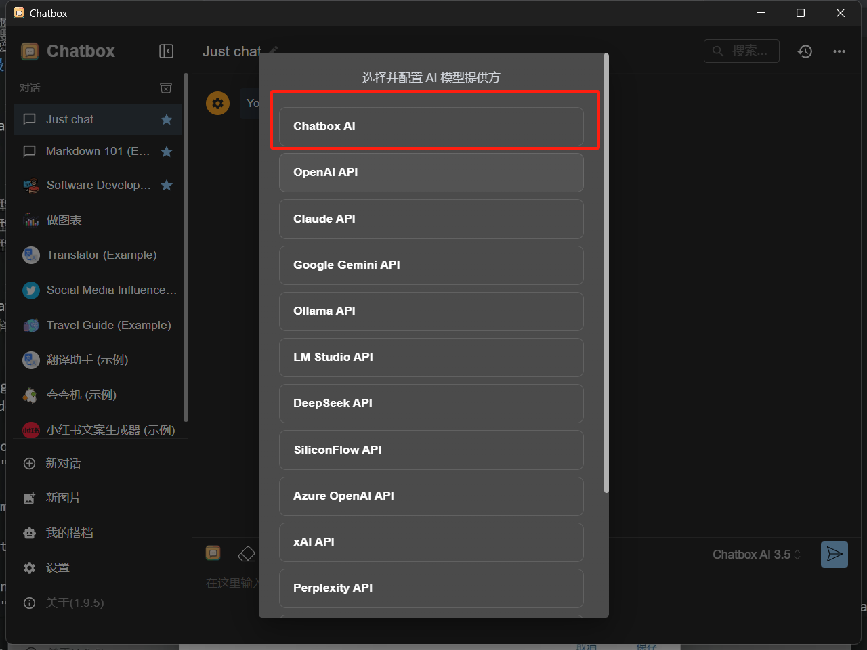The height and width of the screenshot is (650, 867).
Task: Open 夸夸机 (示例) conversation
Action: click(x=98, y=395)
